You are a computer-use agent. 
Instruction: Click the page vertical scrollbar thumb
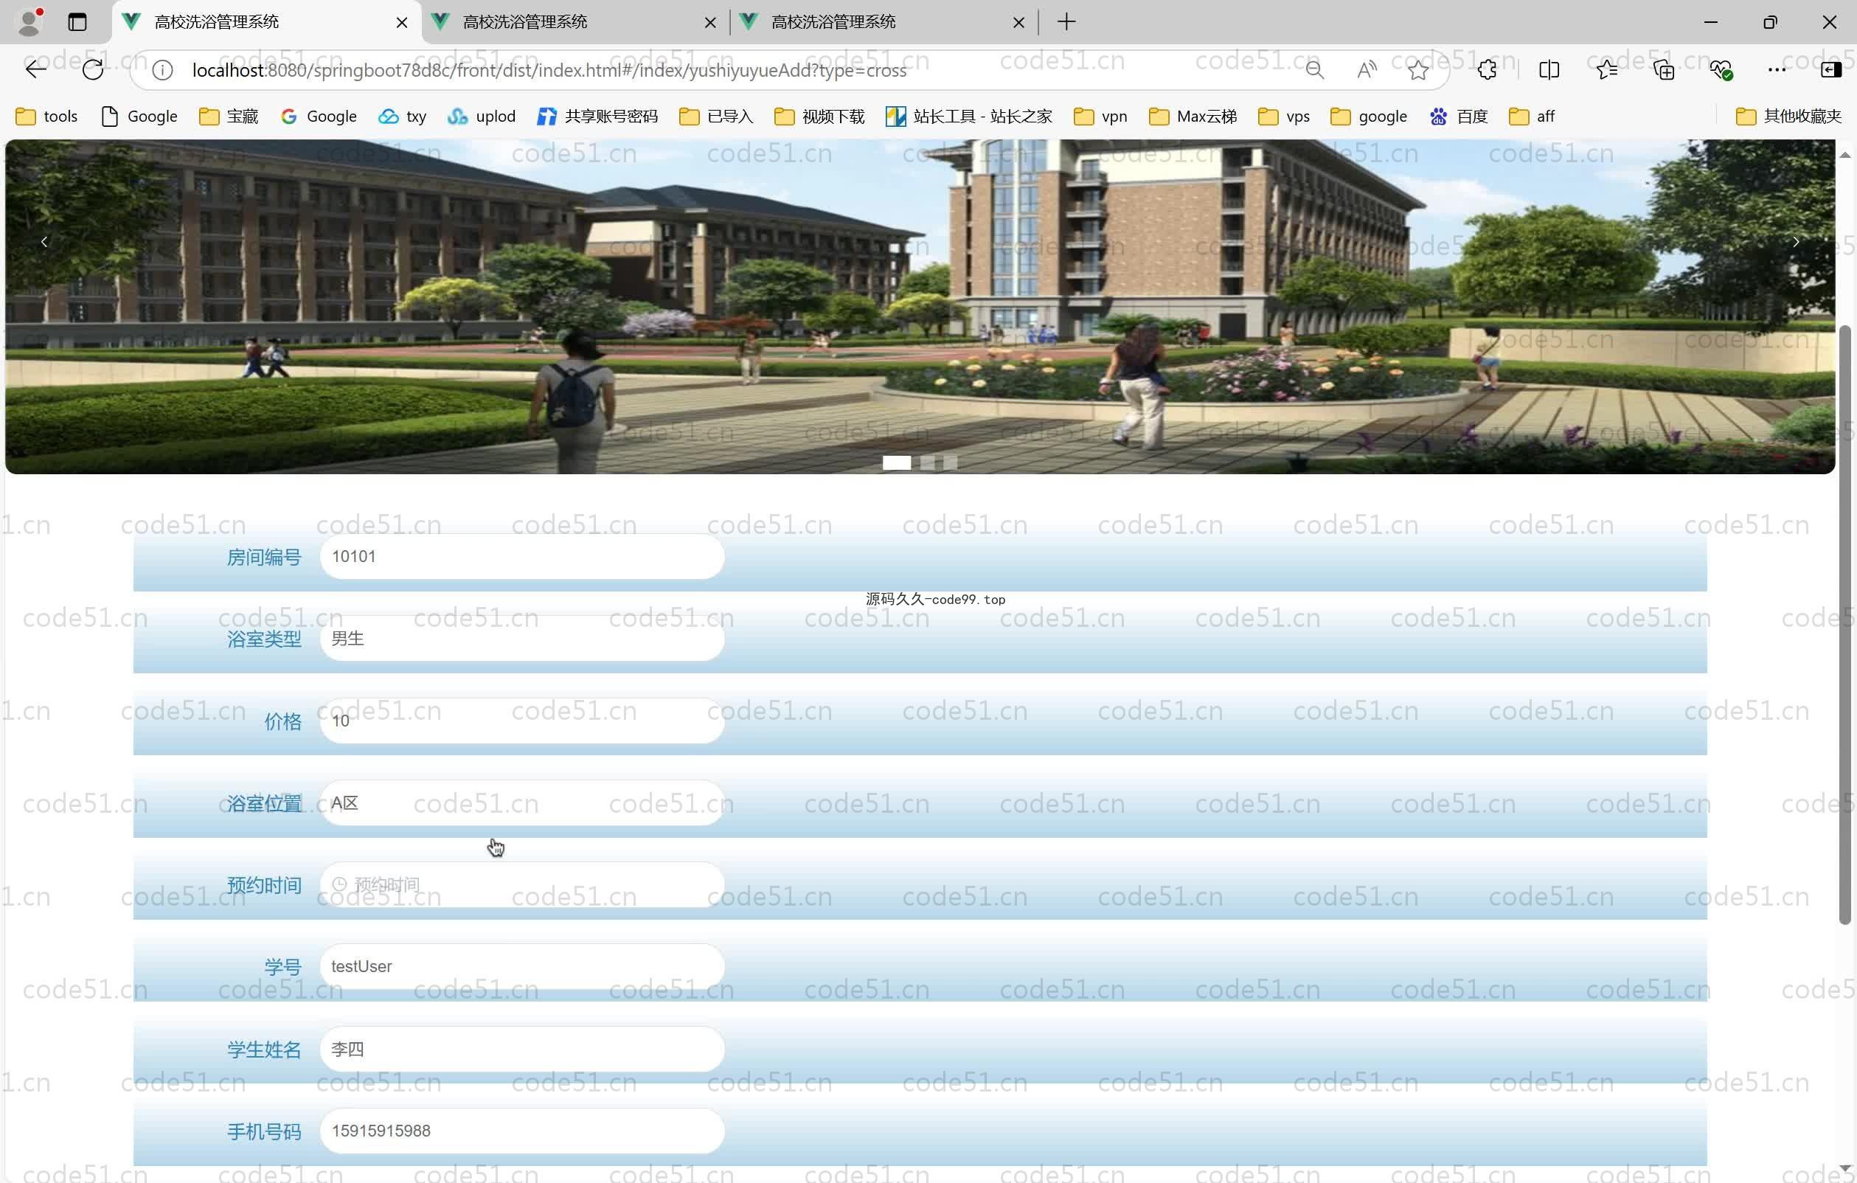[1844, 625]
